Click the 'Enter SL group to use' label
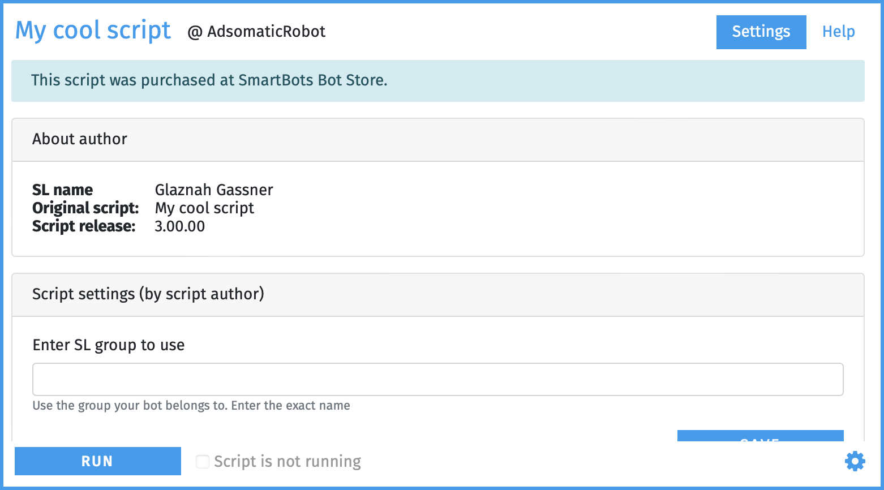The image size is (884, 490). 109,345
